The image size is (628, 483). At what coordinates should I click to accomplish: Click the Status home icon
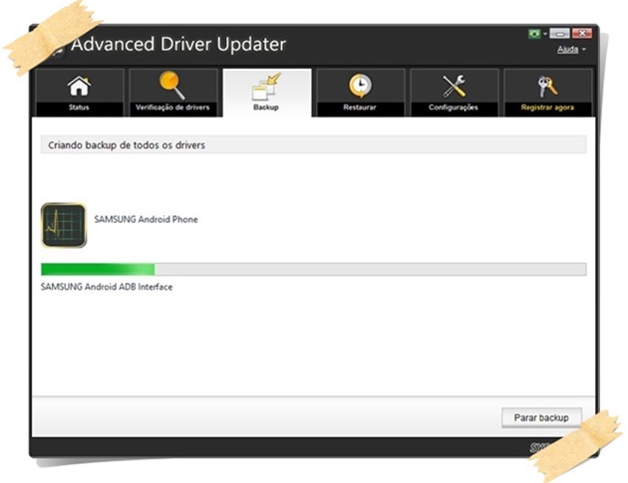point(80,86)
